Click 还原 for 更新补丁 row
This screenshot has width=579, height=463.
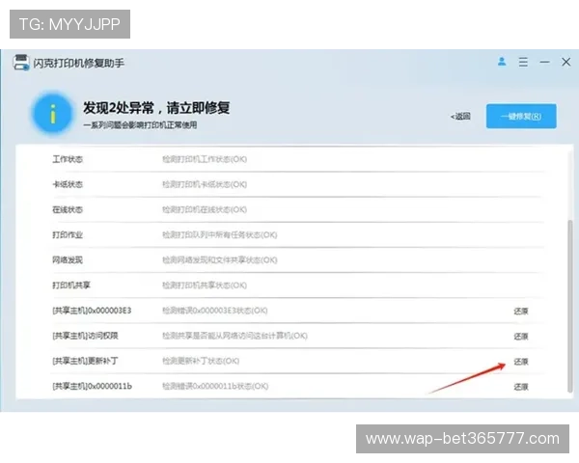point(521,362)
